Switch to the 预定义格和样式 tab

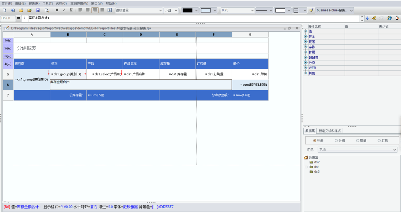(329, 131)
